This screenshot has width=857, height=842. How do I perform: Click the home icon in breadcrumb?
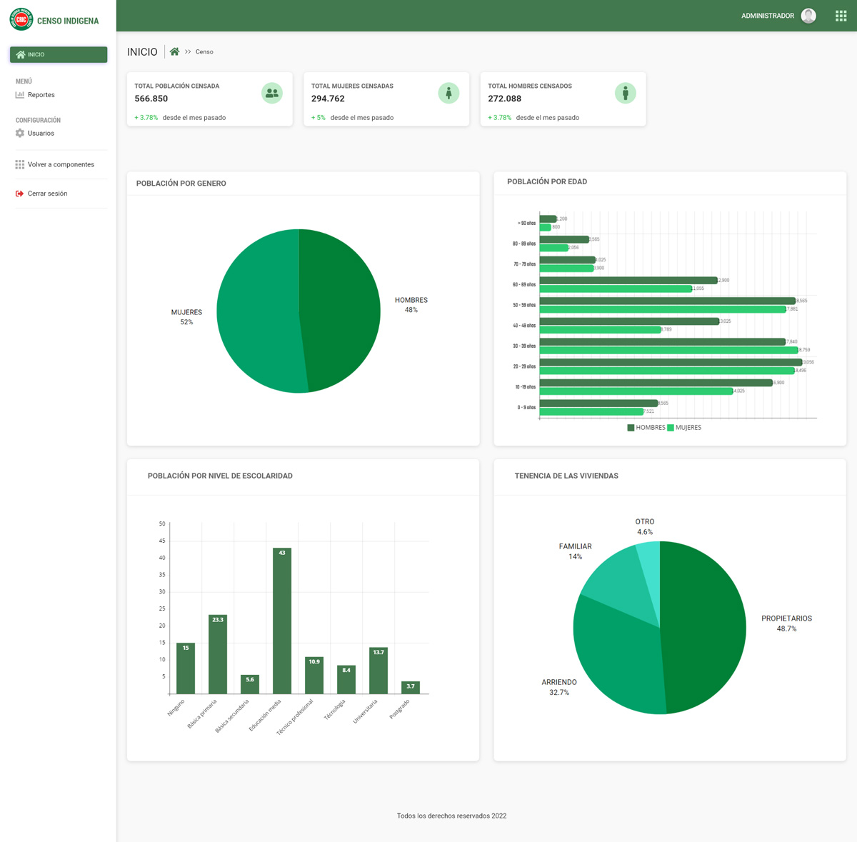point(174,51)
